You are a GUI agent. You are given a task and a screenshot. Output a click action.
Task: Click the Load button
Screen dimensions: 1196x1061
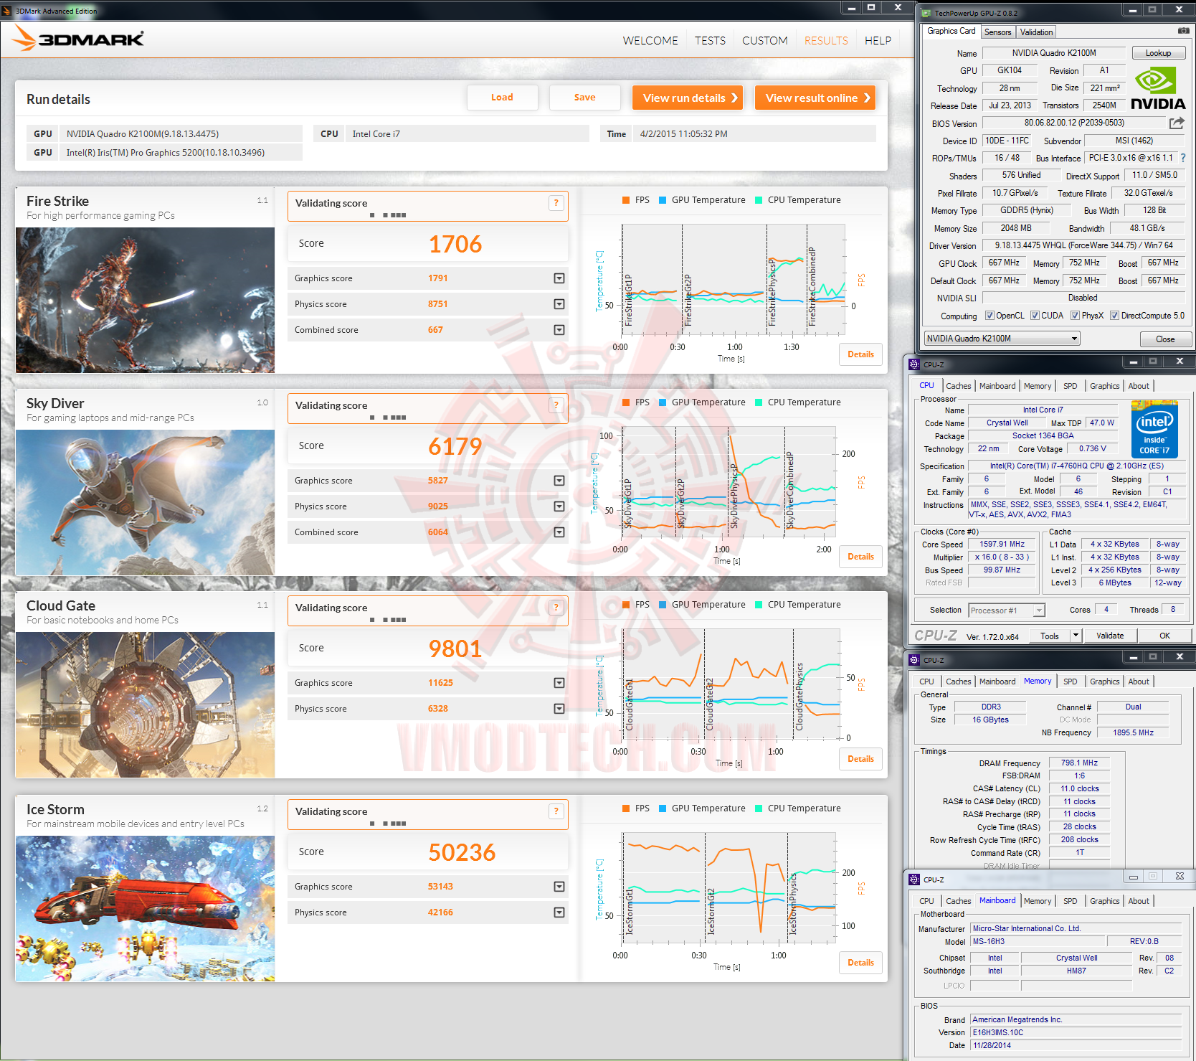pos(502,98)
